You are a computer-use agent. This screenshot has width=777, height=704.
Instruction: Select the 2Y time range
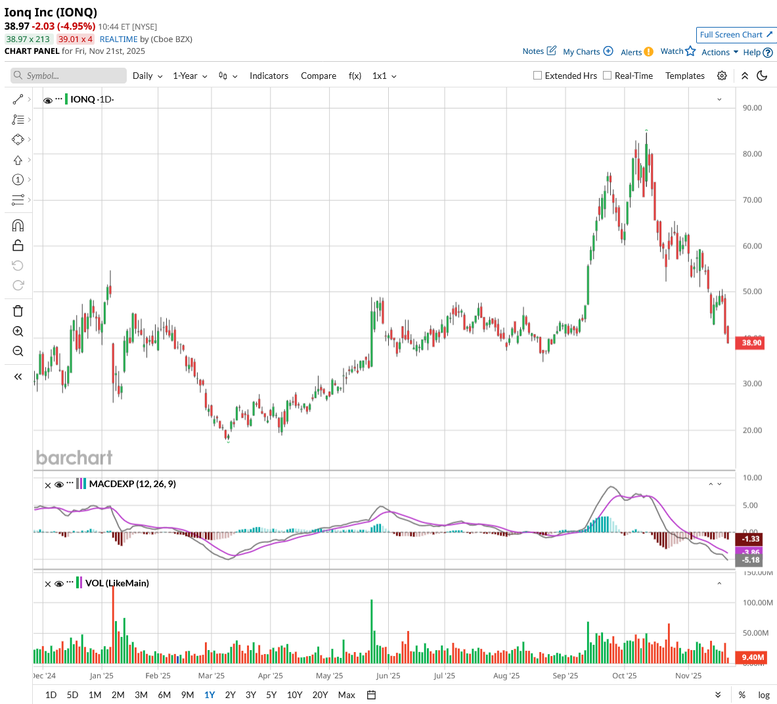click(x=231, y=695)
